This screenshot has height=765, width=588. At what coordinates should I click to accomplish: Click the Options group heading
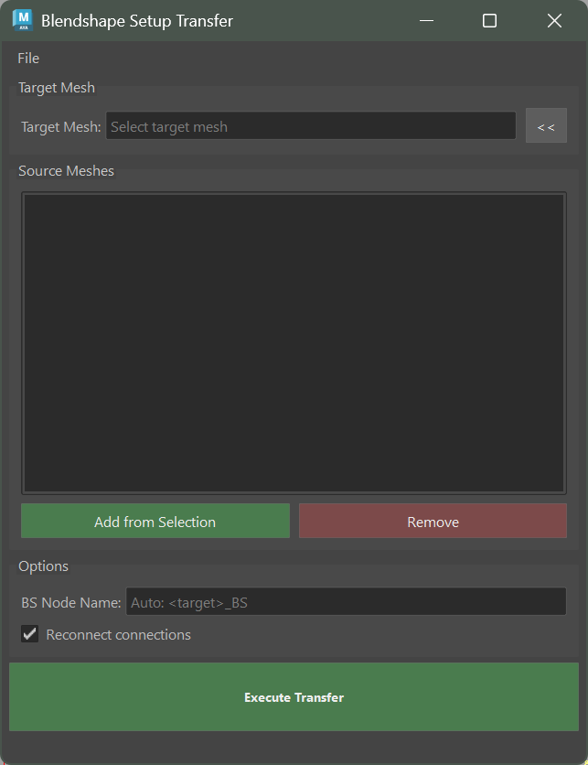(x=43, y=566)
